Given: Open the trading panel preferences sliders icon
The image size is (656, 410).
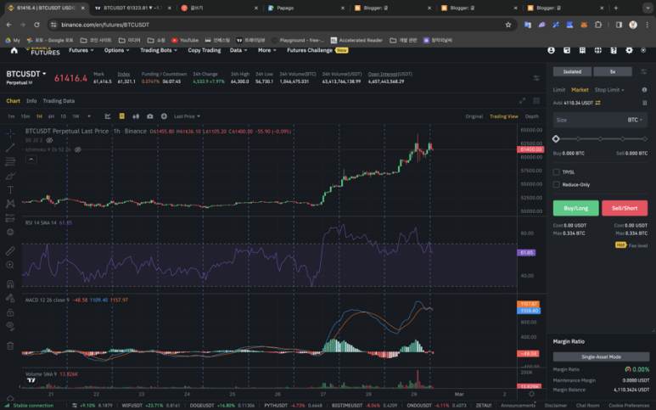Looking at the screenshot, I should pos(643,71).
